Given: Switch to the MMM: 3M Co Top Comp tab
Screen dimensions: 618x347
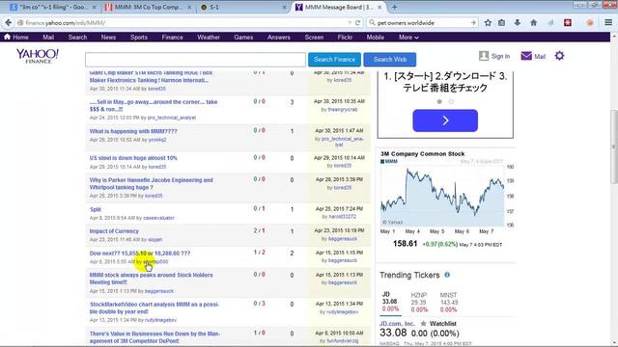Looking at the screenshot, I should tap(148, 7).
